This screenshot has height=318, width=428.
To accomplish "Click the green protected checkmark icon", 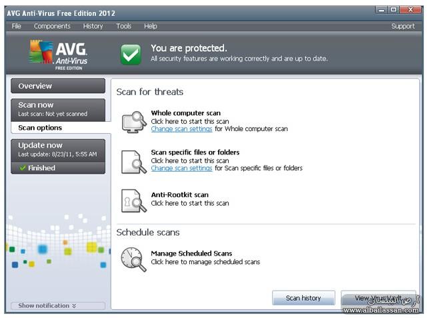I will point(131,55).
